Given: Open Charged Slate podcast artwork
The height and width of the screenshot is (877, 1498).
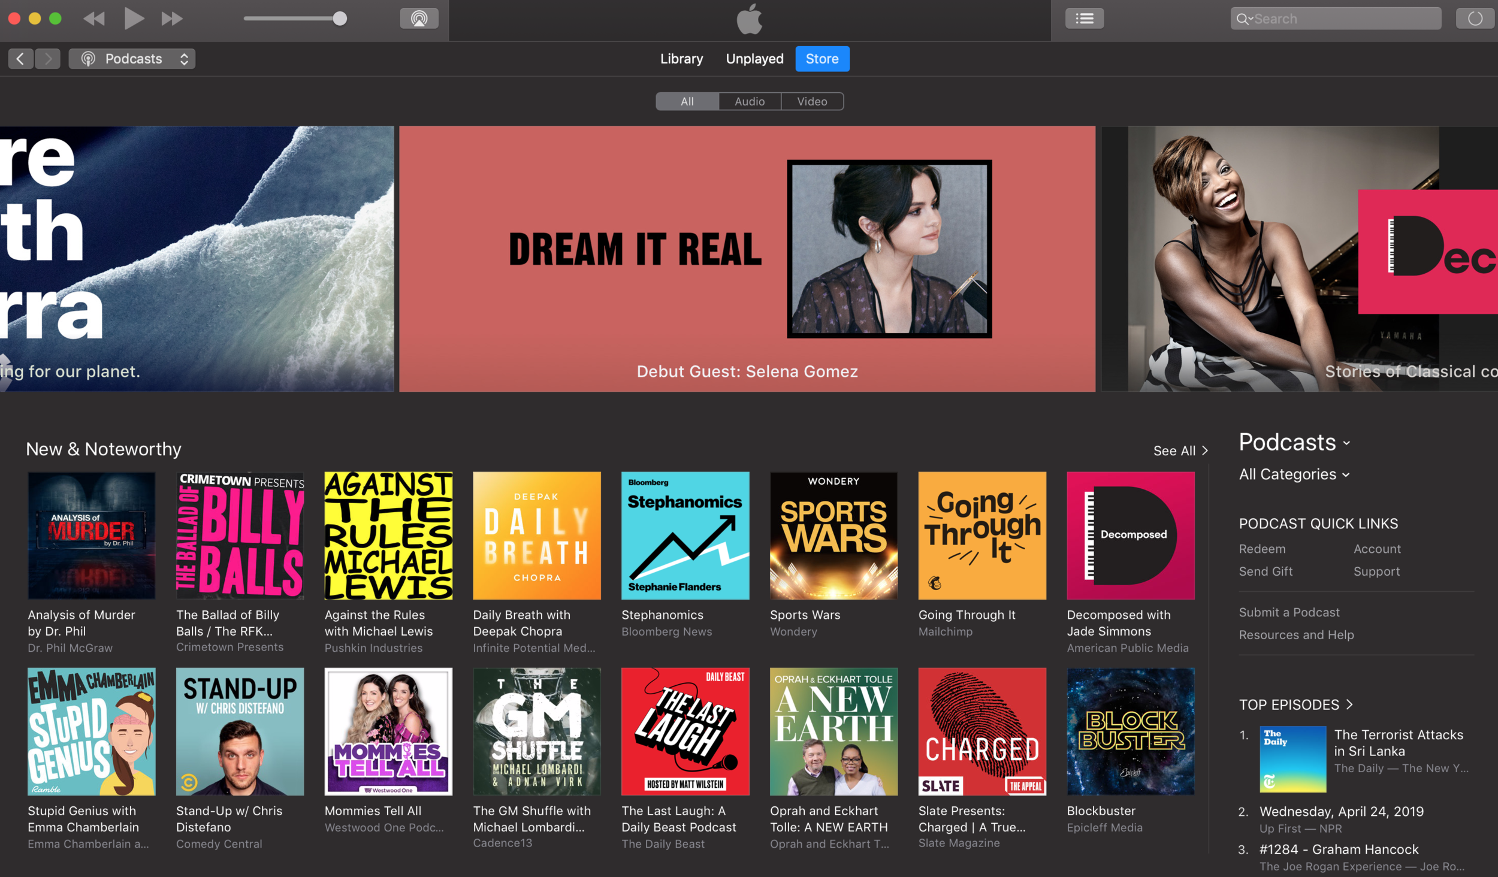Looking at the screenshot, I should [982, 731].
